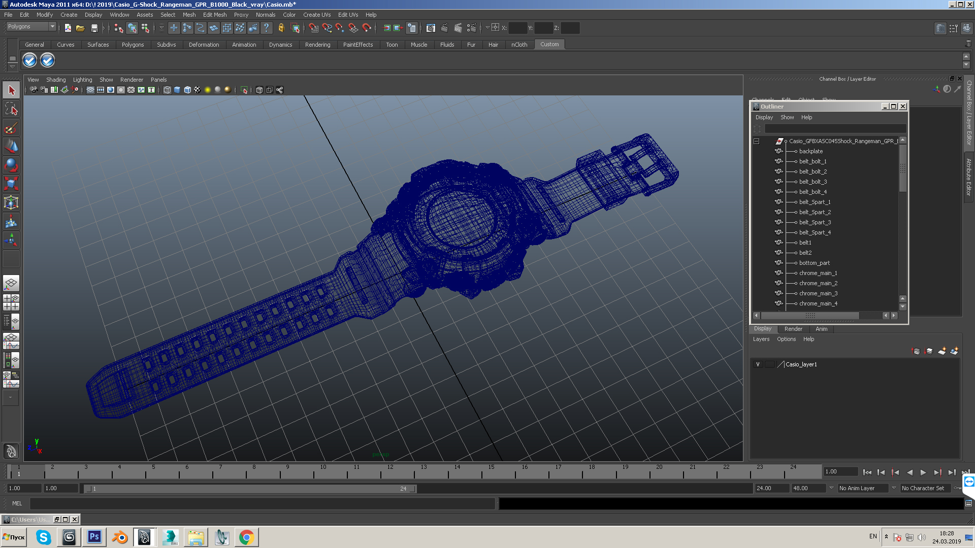Activate the Lasso selection tool
The image size is (975, 548).
(x=11, y=109)
